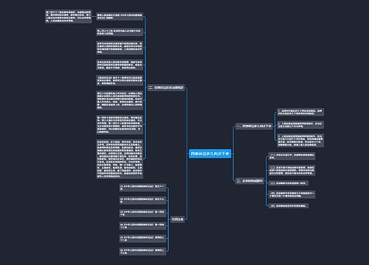The image size is (369, 265).
Task: Select item (一) under 起诉的实质要件
Action: 292,156
